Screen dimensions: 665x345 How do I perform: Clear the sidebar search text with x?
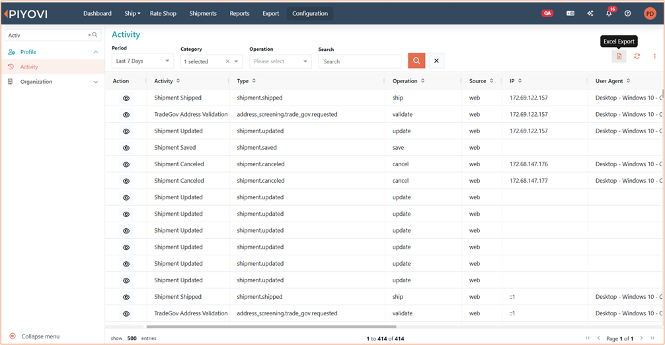pyautogui.click(x=89, y=35)
